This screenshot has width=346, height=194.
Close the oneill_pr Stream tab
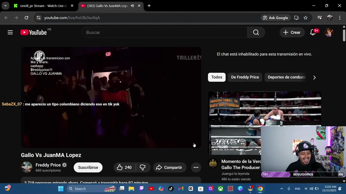pyautogui.click(x=72, y=6)
